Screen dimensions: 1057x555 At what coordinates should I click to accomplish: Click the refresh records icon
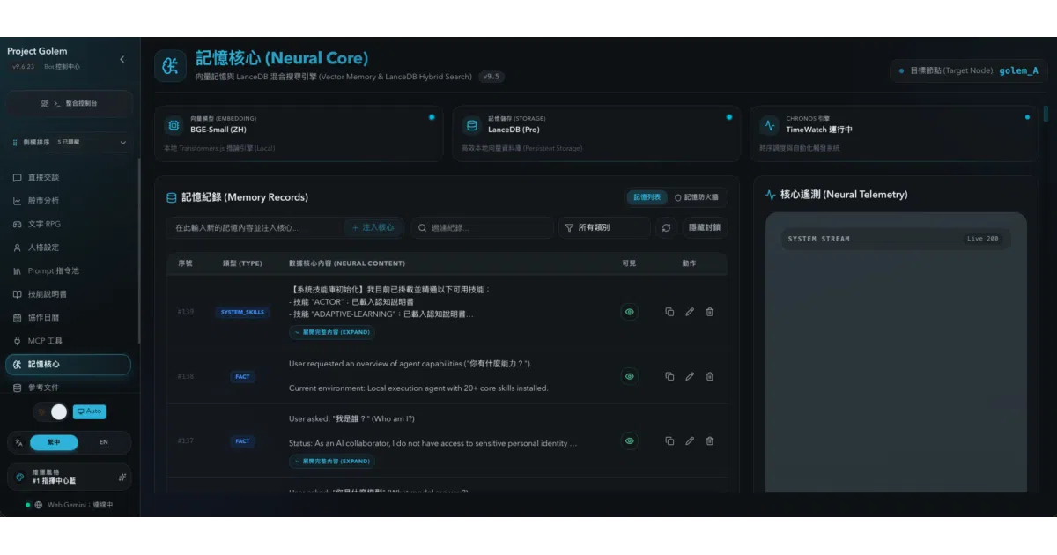(x=666, y=227)
